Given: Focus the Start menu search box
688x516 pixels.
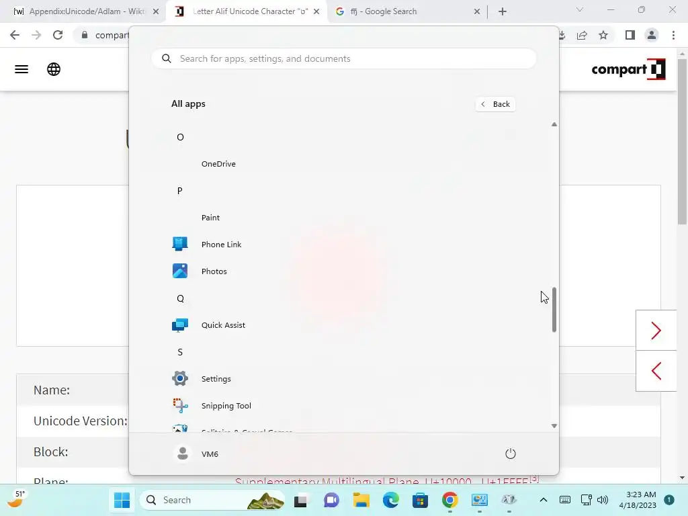Looking at the screenshot, I should (343, 59).
